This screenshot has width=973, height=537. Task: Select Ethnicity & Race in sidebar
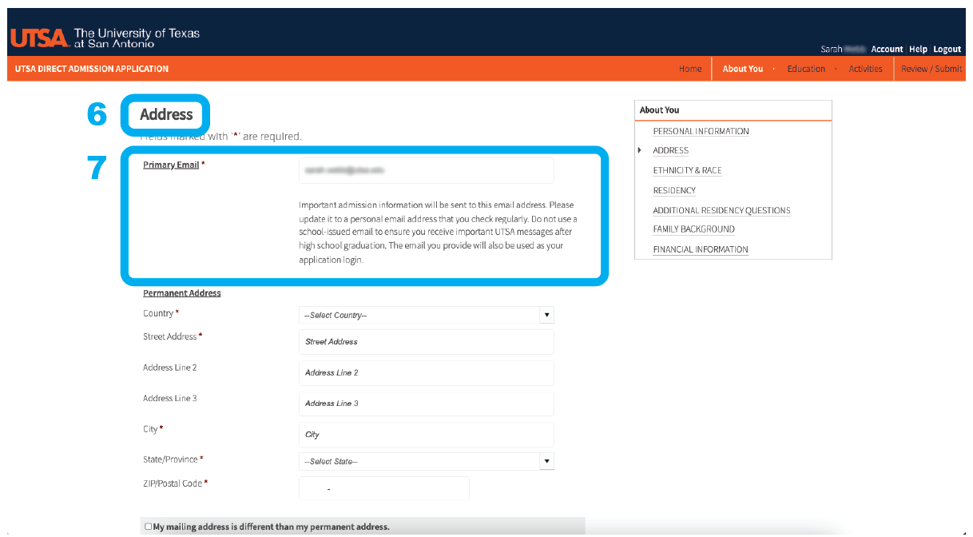[687, 170]
